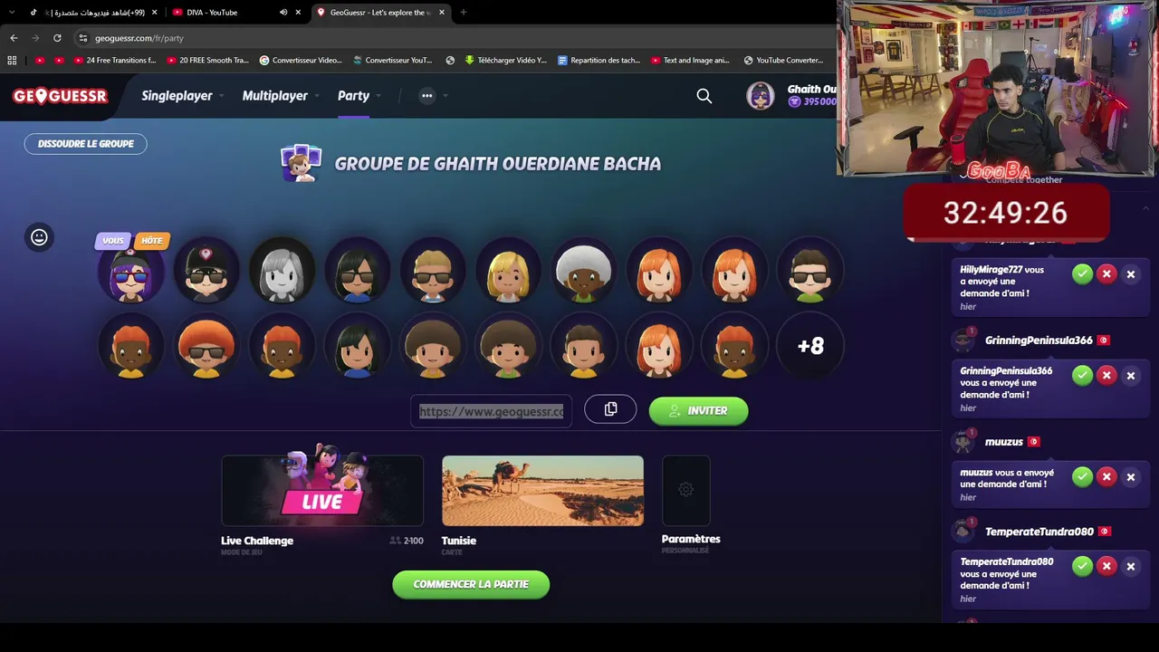This screenshot has height=652, width=1159.
Task: Open GrinningPeninsula366's profile name
Action: (x=1039, y=340)
